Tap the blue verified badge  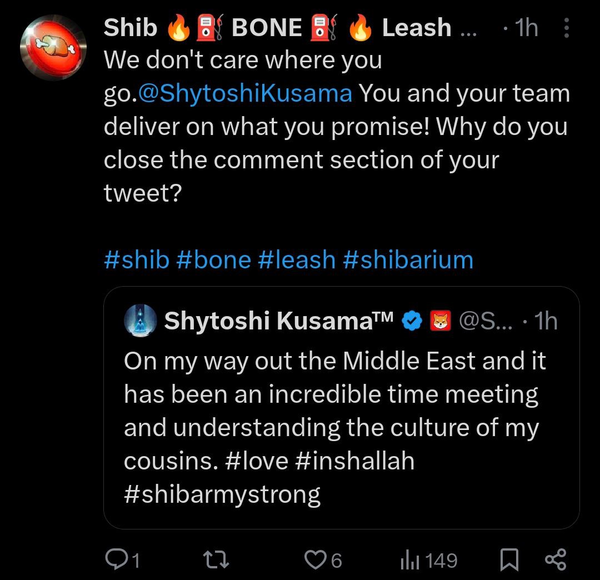click(x=412, y=321)
